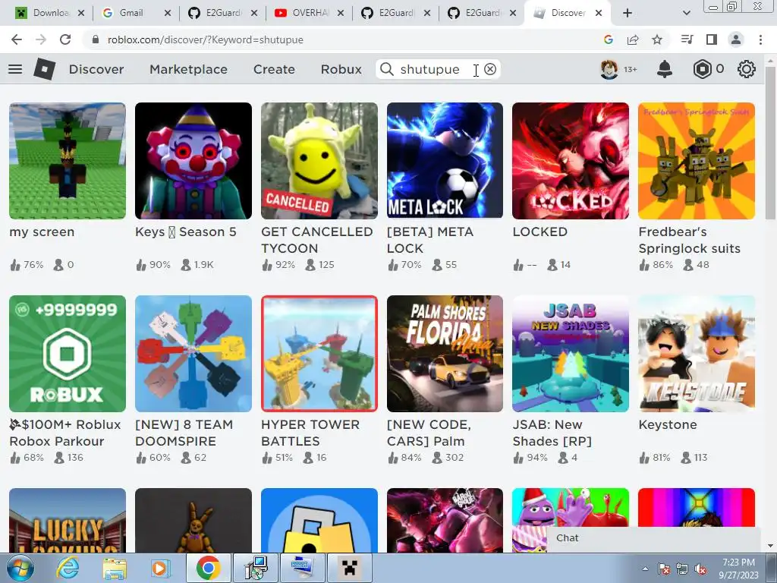Launch Internet Explorer from taskbar
The width and height of the screenshot is (777, 583).
click(x=68, y=568)
